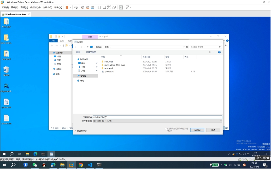Enter VMware full screen mode icon

[x=109, y=7]
